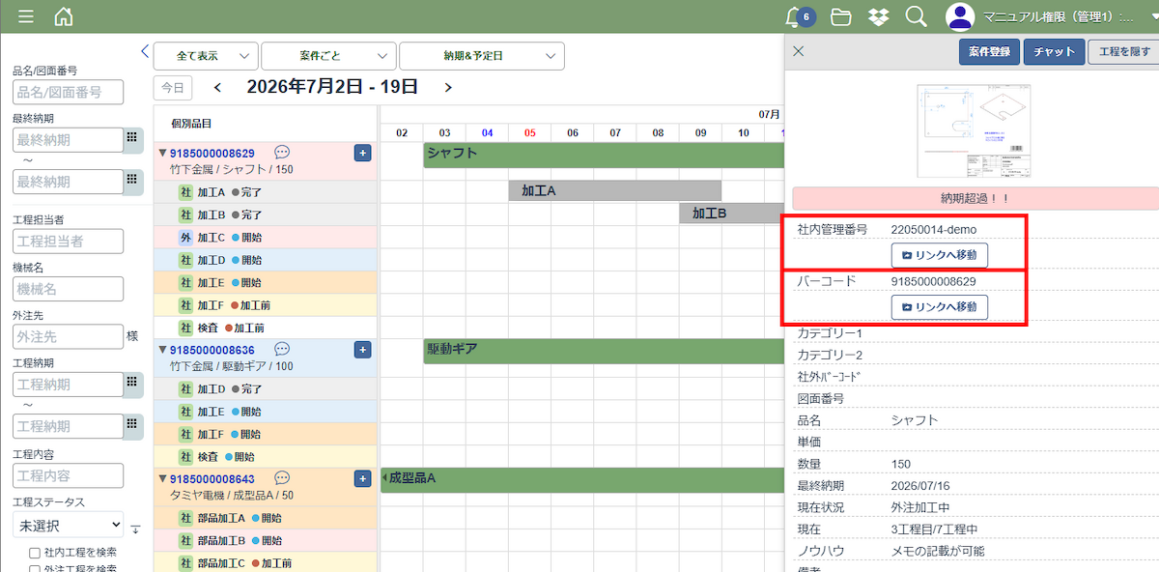Click the 今日 button
Screen dimensions: 1159x572
pos(173,88)
